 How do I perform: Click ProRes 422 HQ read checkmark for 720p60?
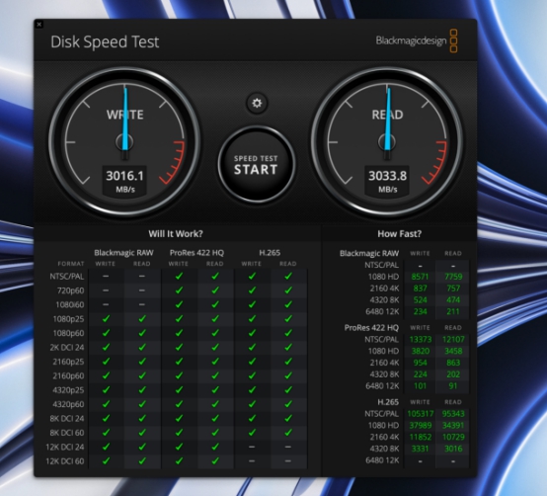215,290
